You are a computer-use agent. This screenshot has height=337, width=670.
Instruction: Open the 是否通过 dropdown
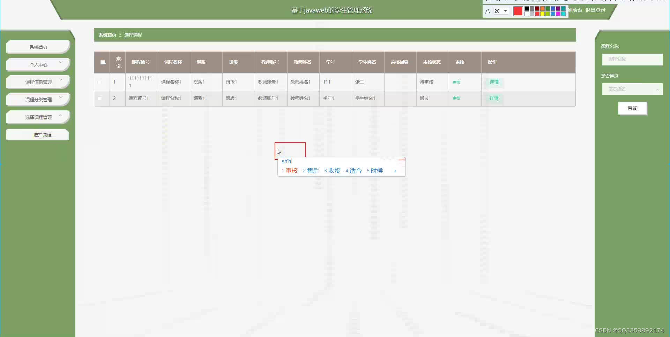[632, 89]
